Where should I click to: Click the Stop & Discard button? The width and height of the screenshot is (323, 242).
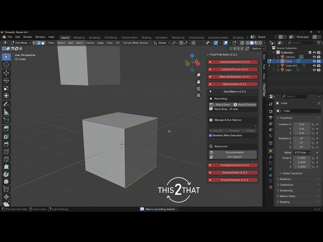tap(245, 105)
